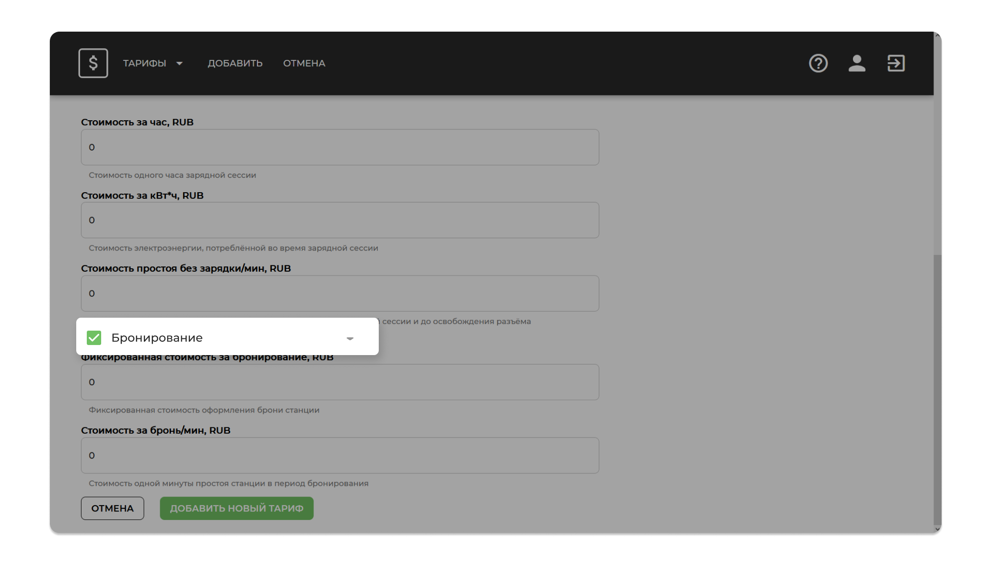Click the scrollbar up arrow
The height and width of the screenshot is (564, 991).
tap(937, 35)
